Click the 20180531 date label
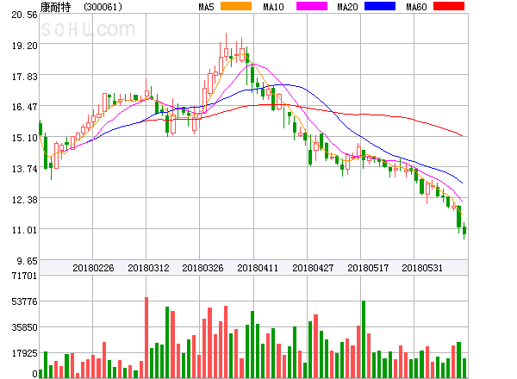This screenshot has height=379, width=517. tap(422, 268)
